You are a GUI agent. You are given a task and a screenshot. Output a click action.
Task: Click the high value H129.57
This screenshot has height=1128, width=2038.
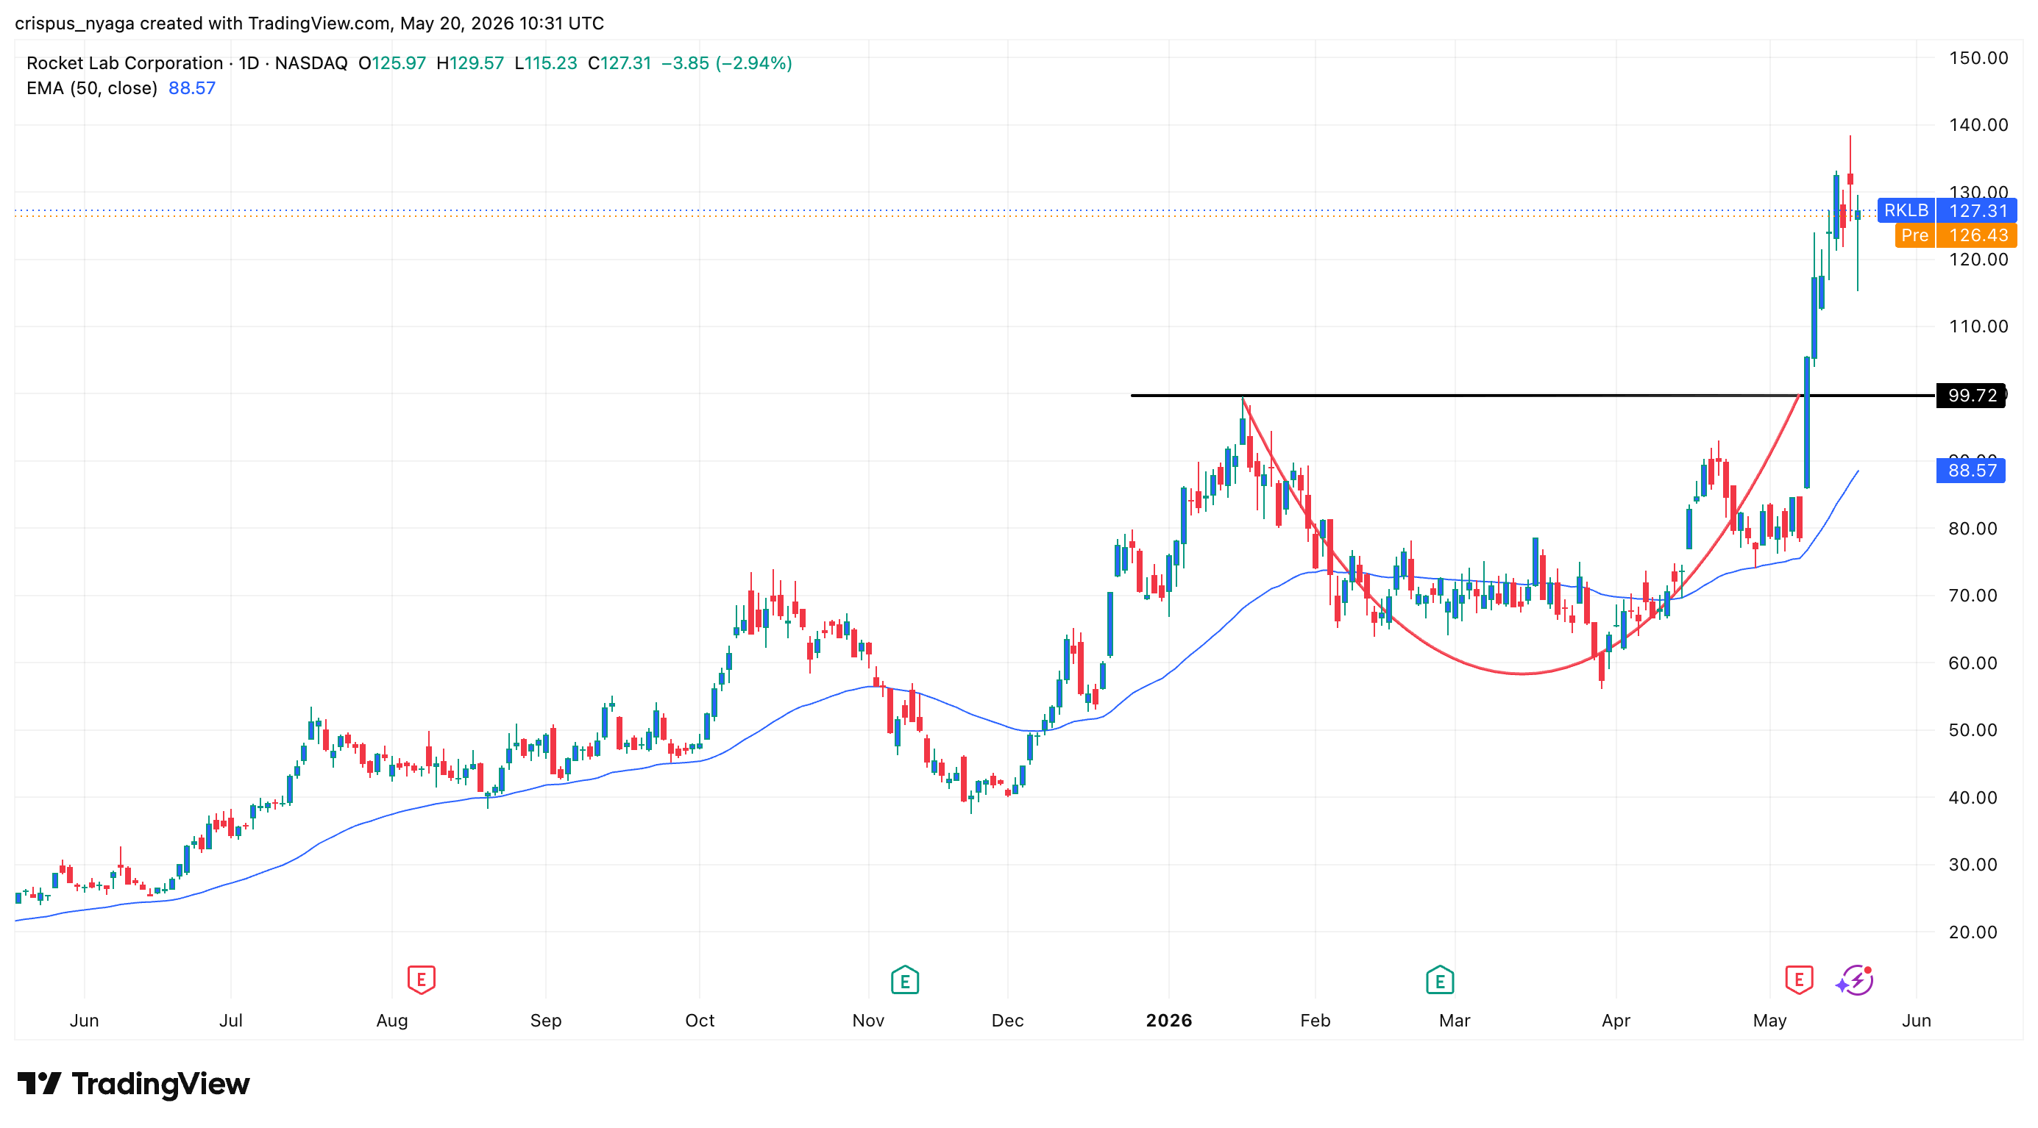tap(470, 63)
